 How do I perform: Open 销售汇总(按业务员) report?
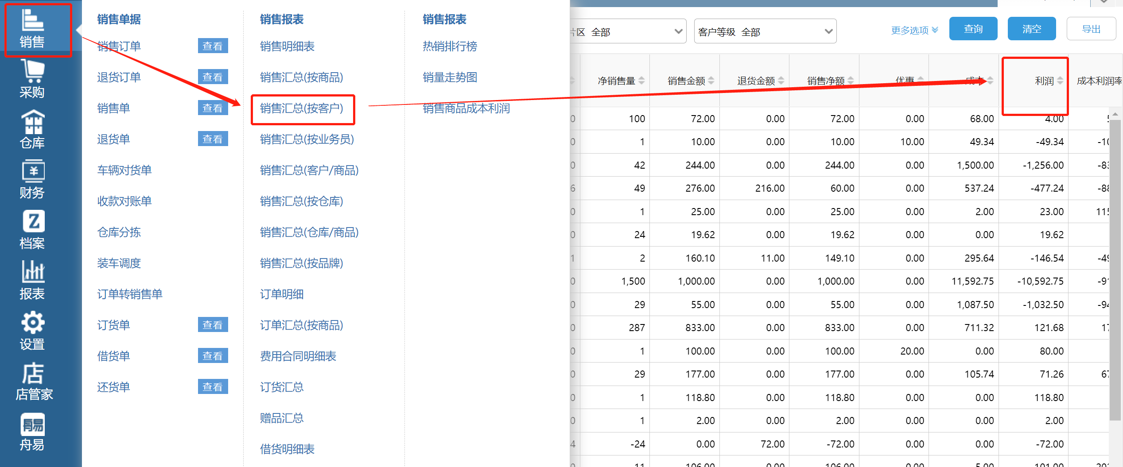point(307,139)
